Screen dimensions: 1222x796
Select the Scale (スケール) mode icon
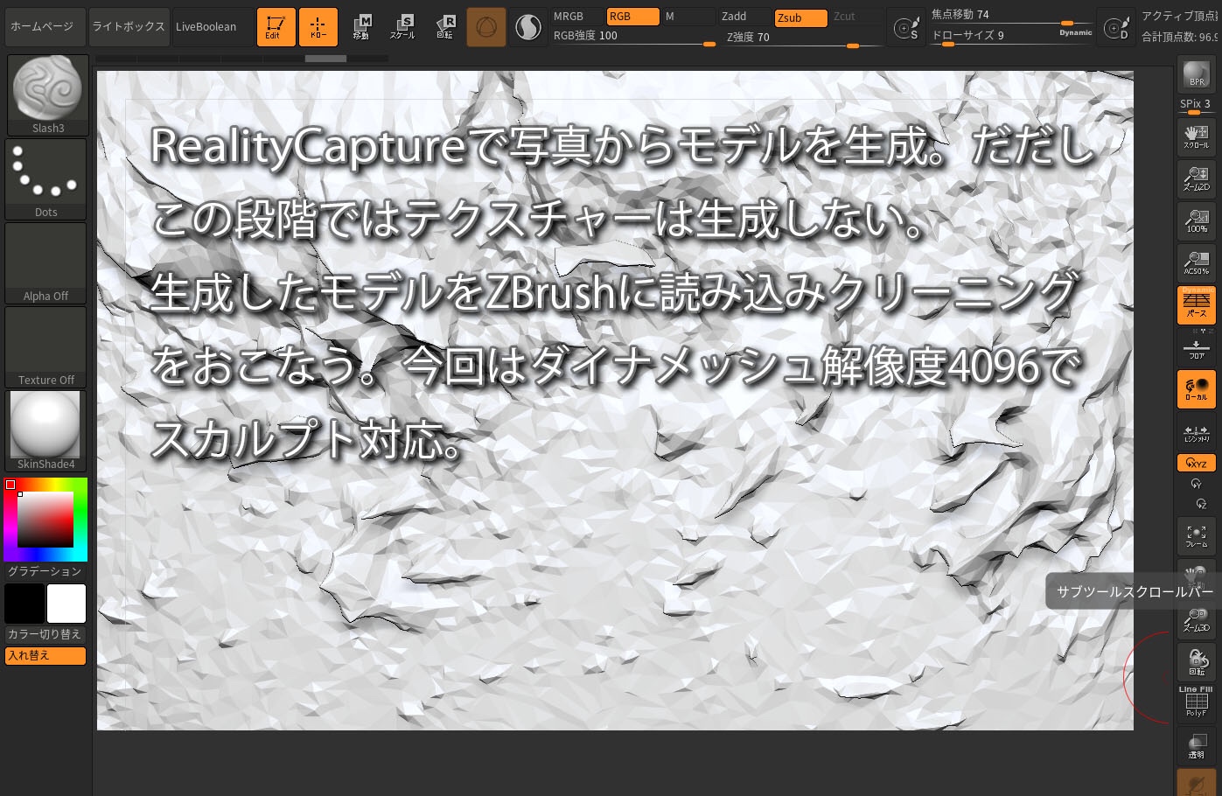click(x=402, y=27)
